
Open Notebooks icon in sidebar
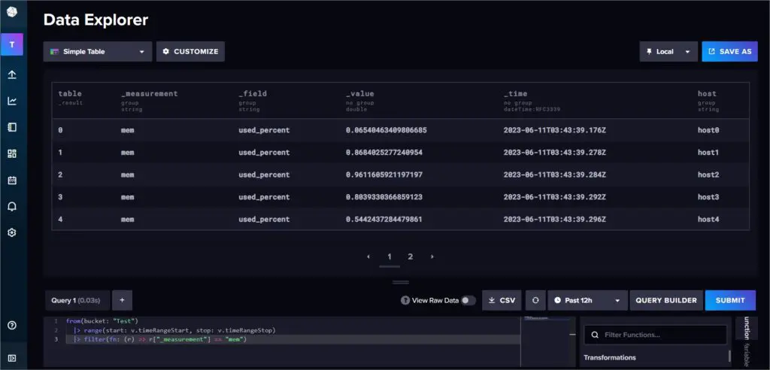[12, 127]
